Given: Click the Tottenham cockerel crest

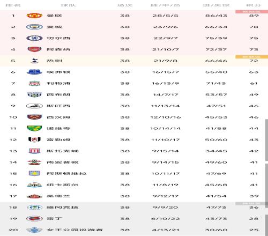Looking at the screenshot, I should point(34,61).
